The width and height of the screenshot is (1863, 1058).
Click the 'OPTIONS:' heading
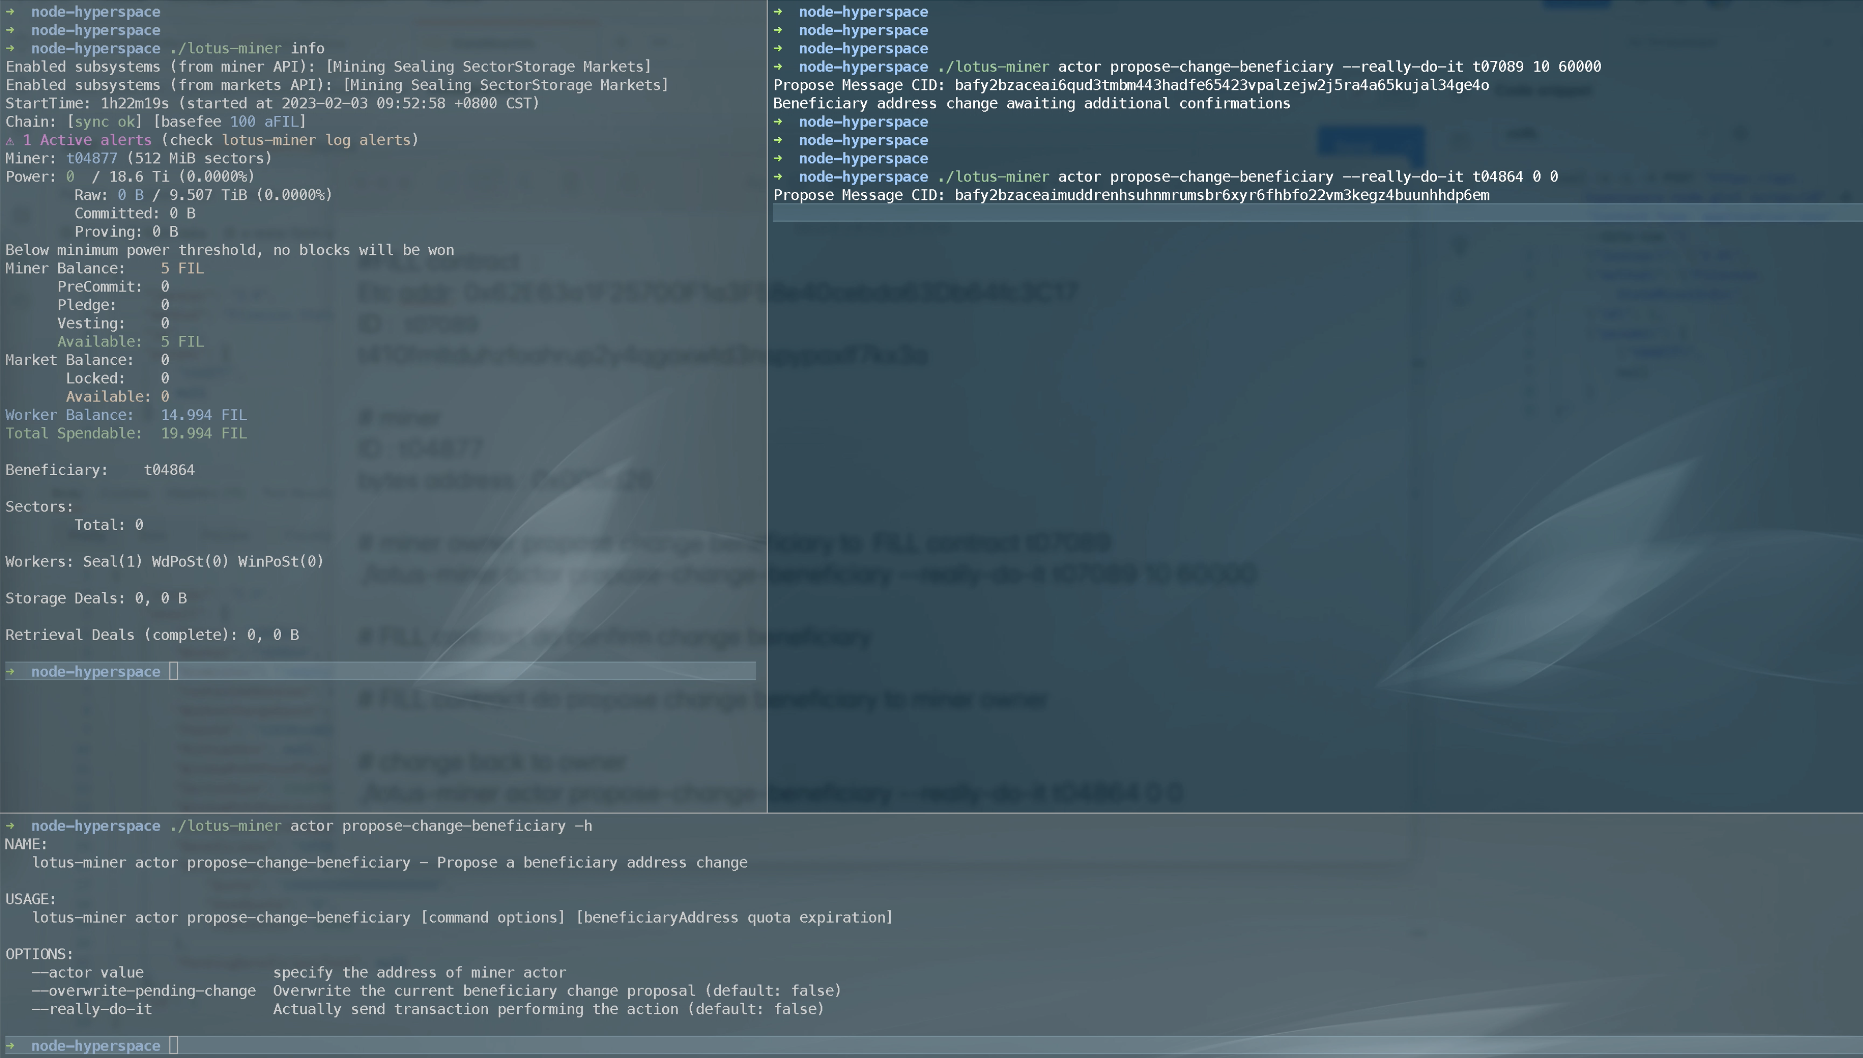tap(39, 954)
